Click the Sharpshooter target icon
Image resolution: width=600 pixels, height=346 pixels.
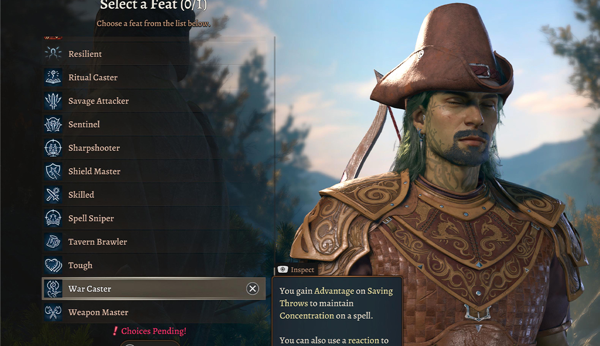(53, 148)
